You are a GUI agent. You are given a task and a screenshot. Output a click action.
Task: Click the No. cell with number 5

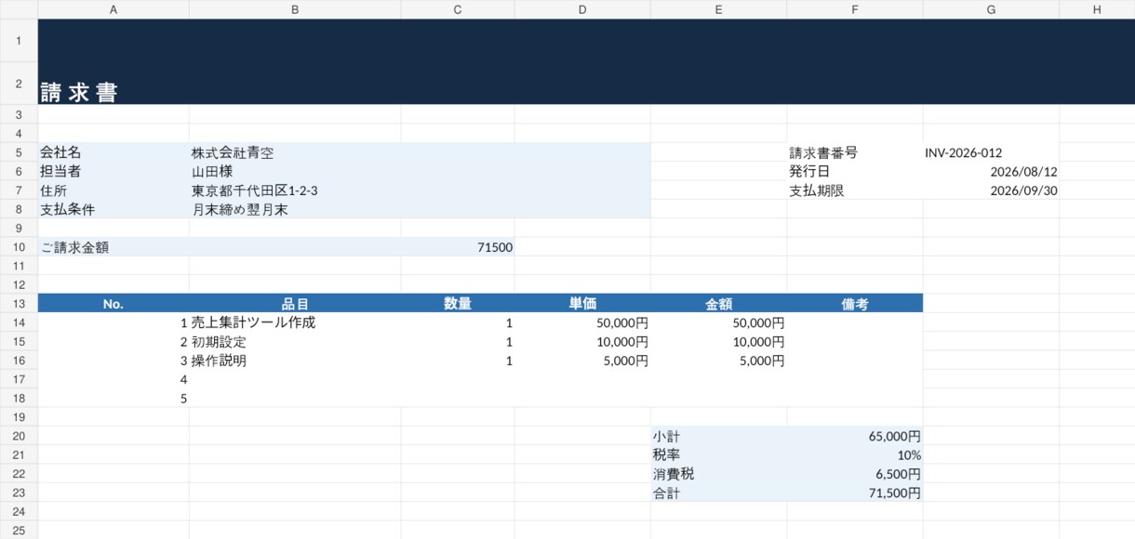pyautogui.click(x=113, y=399)
